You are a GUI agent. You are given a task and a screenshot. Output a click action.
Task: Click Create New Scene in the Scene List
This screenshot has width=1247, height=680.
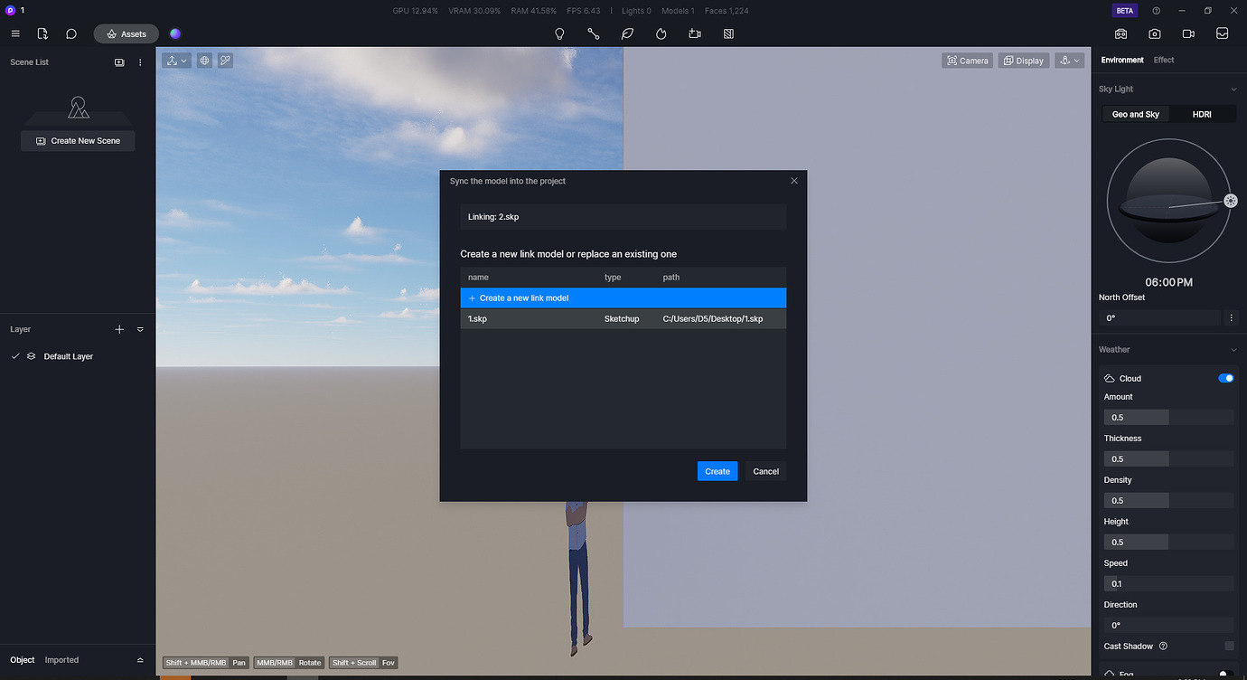pos(78,141)
